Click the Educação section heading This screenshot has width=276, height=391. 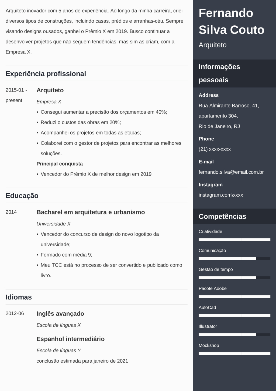[x=22, y=196]
